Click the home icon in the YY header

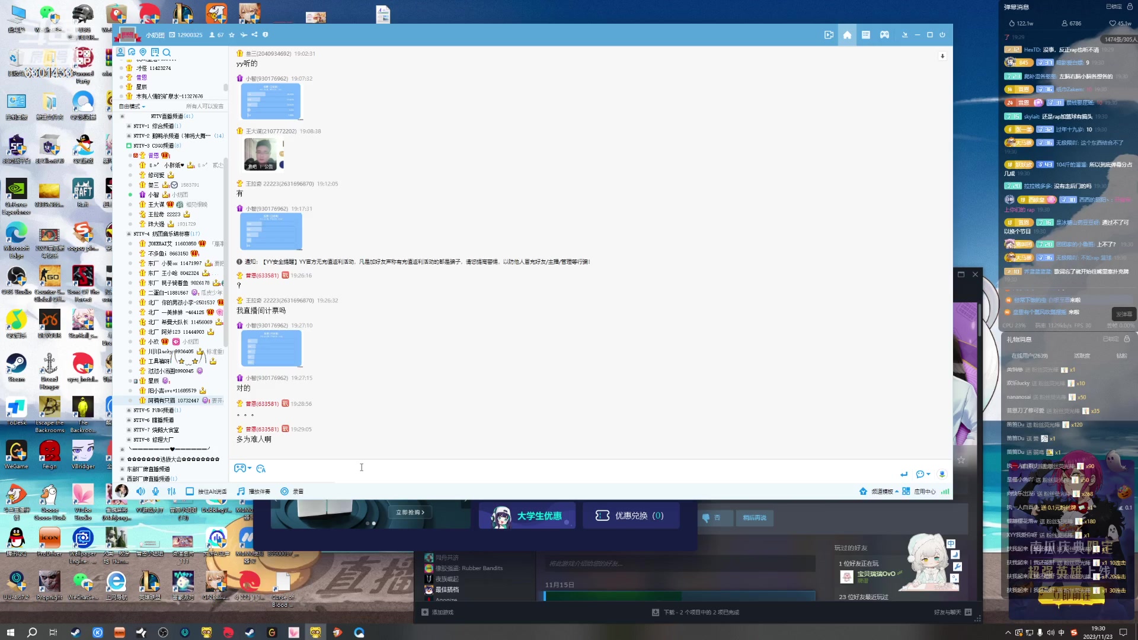(x=847, y=35)
